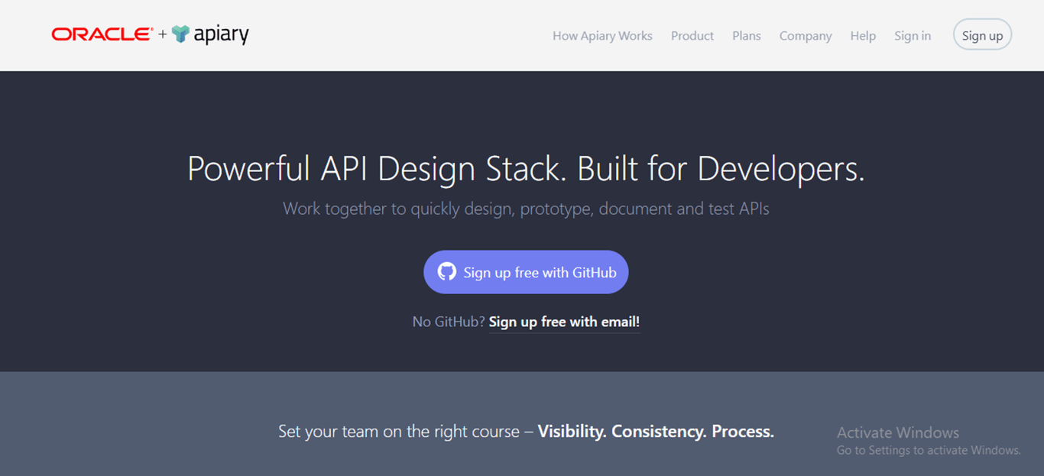1044x476 pixels.
Task: Click the Apiary hexagon logo icon
Action: pos(180,34)
